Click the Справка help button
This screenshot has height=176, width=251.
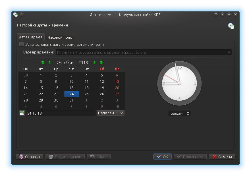[x=30, y=157]
